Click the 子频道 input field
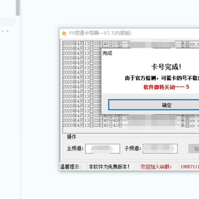Screen dimensions: 199x199 click(x=160, y=149)
